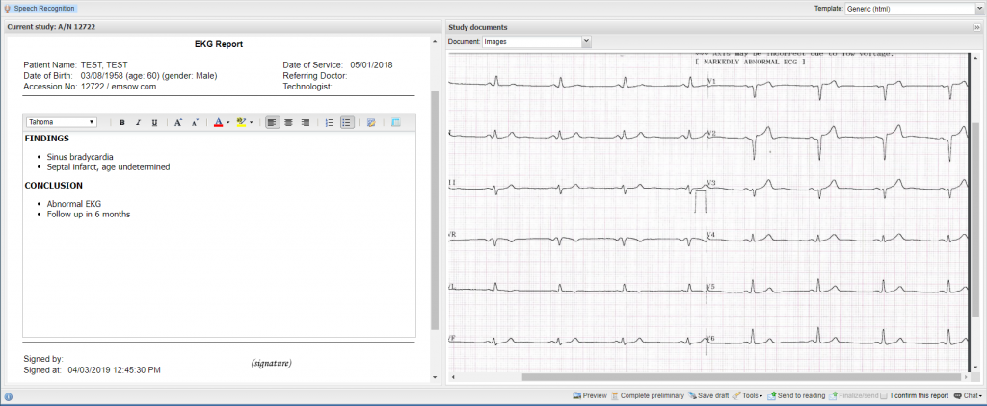Click the report down scroll arrow
The width and height of the screenshot is (987, 406).
435,377
